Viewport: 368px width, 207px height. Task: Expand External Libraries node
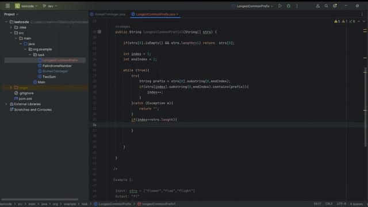coord(6,104)
